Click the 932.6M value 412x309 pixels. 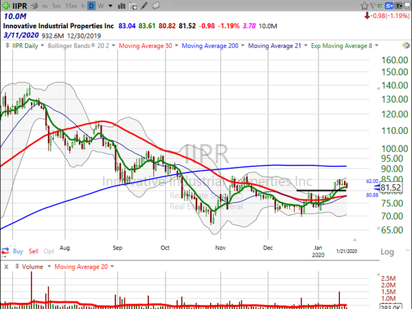(x=53, y=36)
